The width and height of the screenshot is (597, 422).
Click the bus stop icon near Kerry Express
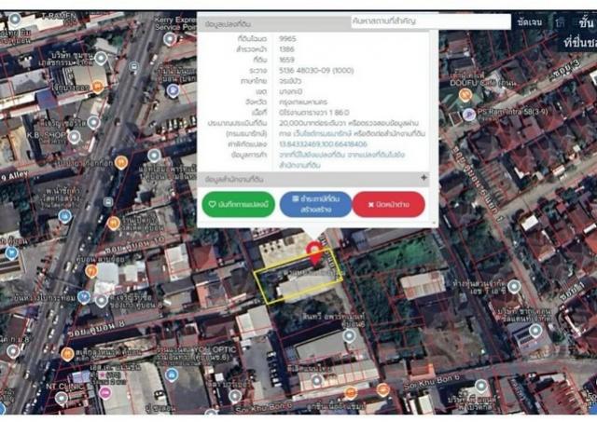[133, 67]
